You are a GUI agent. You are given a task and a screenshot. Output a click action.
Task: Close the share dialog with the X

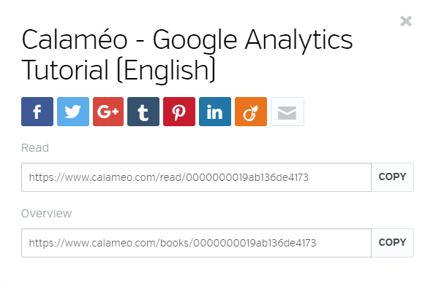click(406, 21)
